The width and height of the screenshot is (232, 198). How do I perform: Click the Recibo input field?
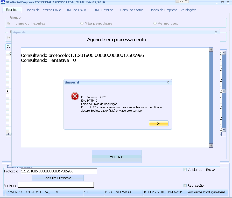[x=56, y=185]
